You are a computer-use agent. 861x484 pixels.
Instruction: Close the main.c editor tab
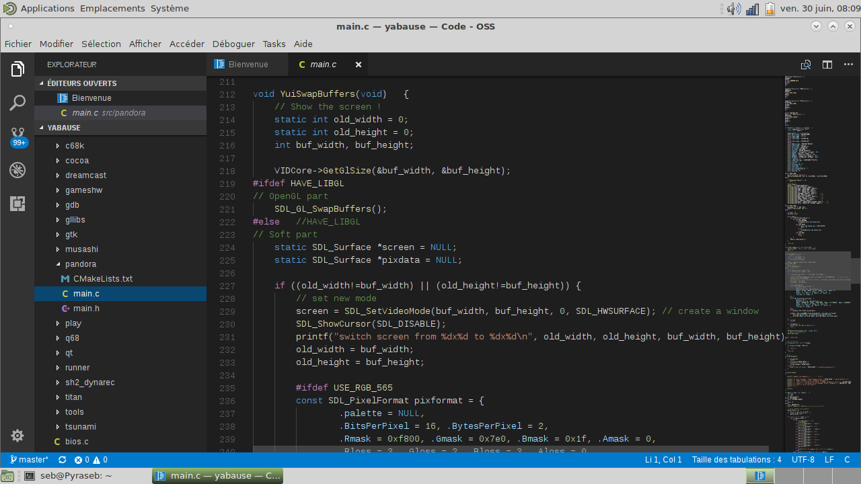pyautogui.click(x=359, y=65)
